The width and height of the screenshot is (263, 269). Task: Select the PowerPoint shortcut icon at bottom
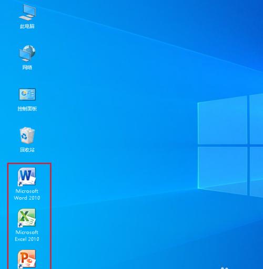pyautogui.click(x=27, y=259)
